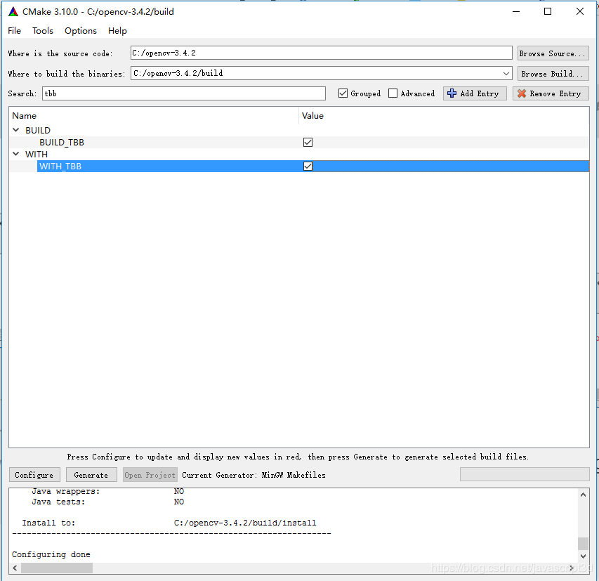599x581 pixels.
Task: Uncheck the BUILD_TBB value checkbox
Action: tap(308, 142)
